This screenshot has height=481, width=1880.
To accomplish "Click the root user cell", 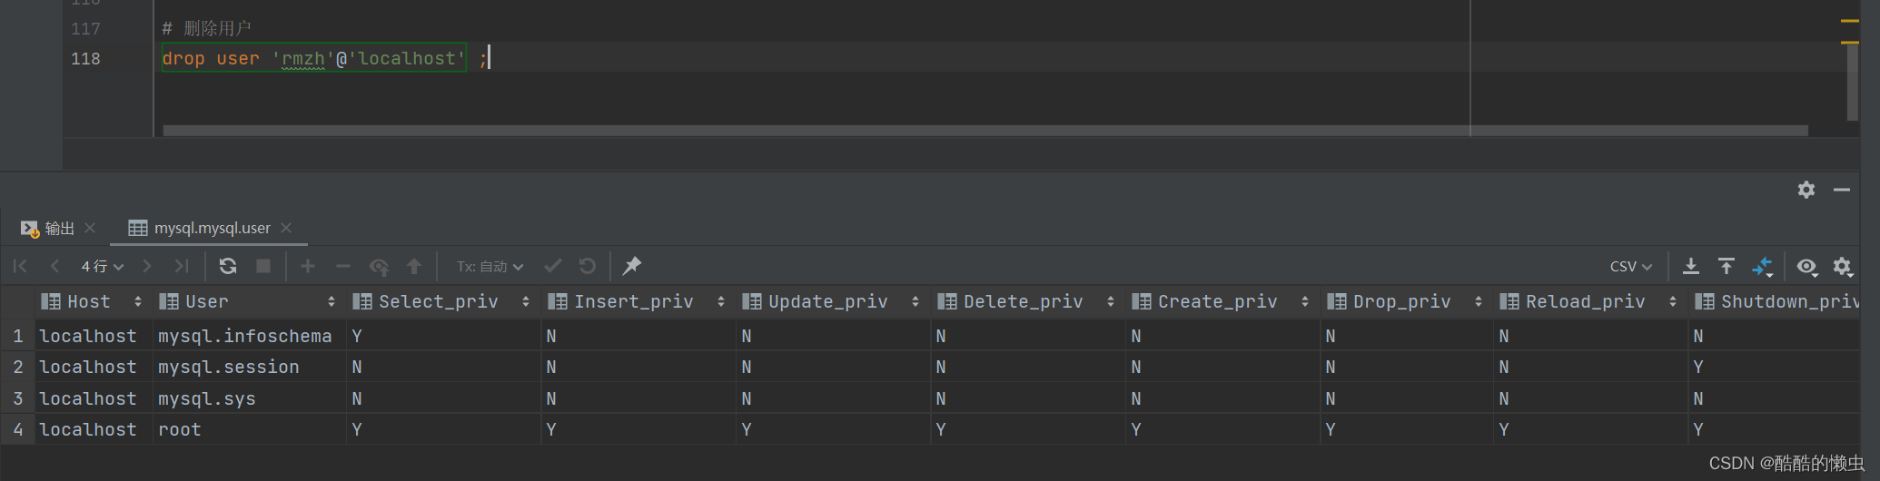I will [249, 429].
